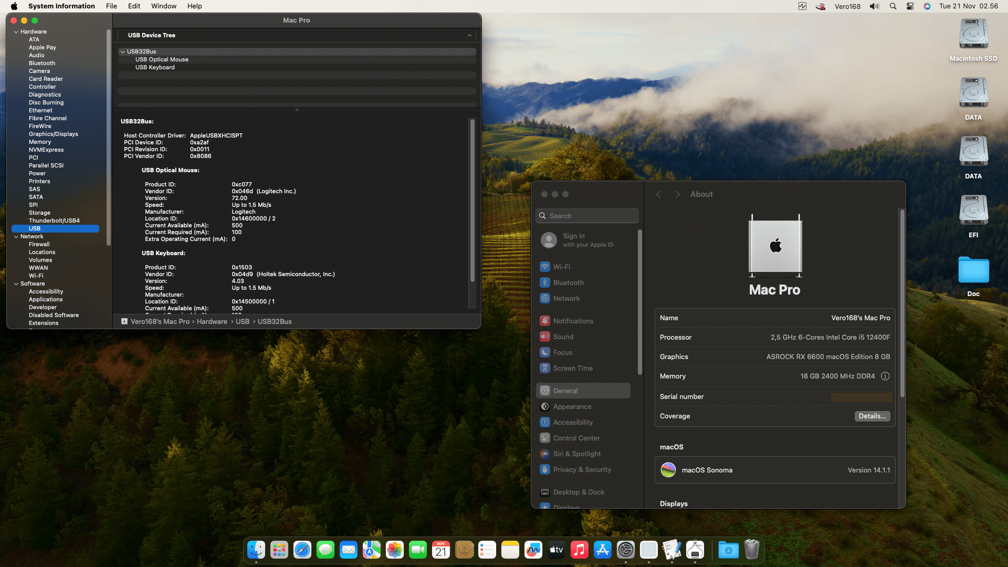
Task: Open Control Center in menu bar
Action: 910,6
